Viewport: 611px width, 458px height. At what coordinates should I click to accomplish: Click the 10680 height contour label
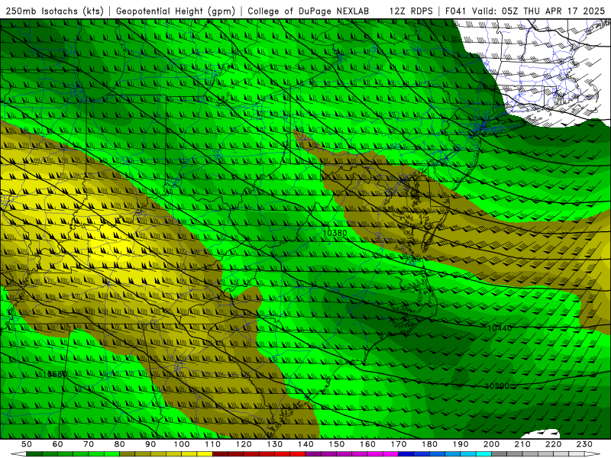click(54, 374)
